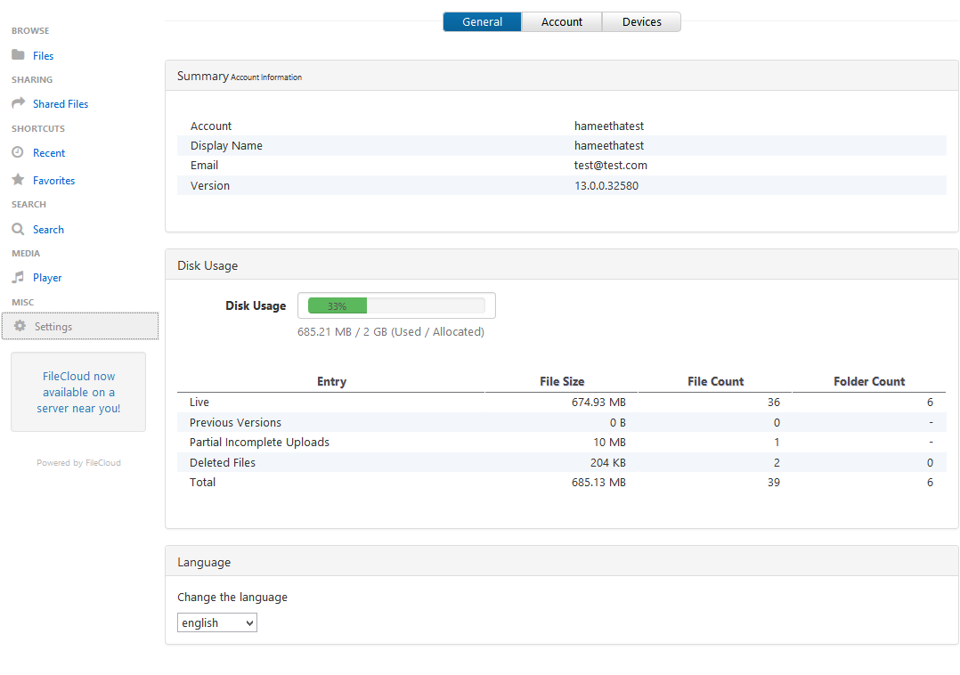
Task: Click the Disk Usage section heading
Action: pos(207,265)
